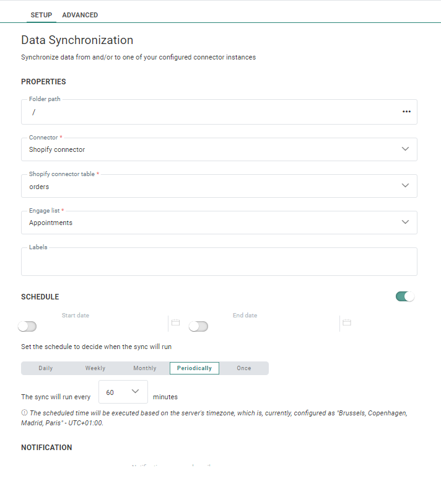This screenshot has height=478, width=441.
Task: Enable the End date toggle
Action: pos(198,326)
